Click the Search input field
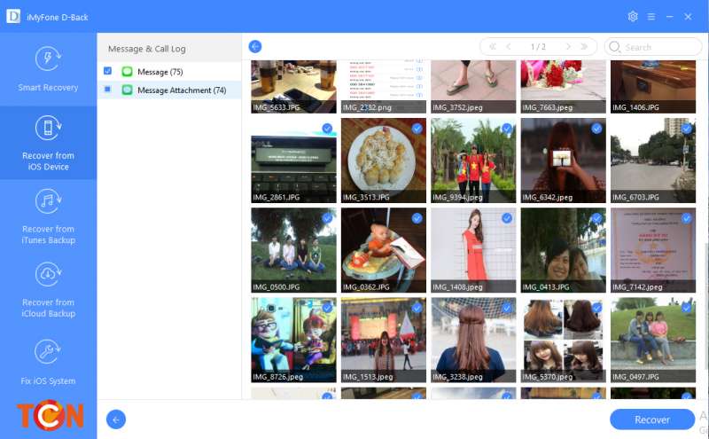This screenshot has width=709, height=439. (660, 47)
